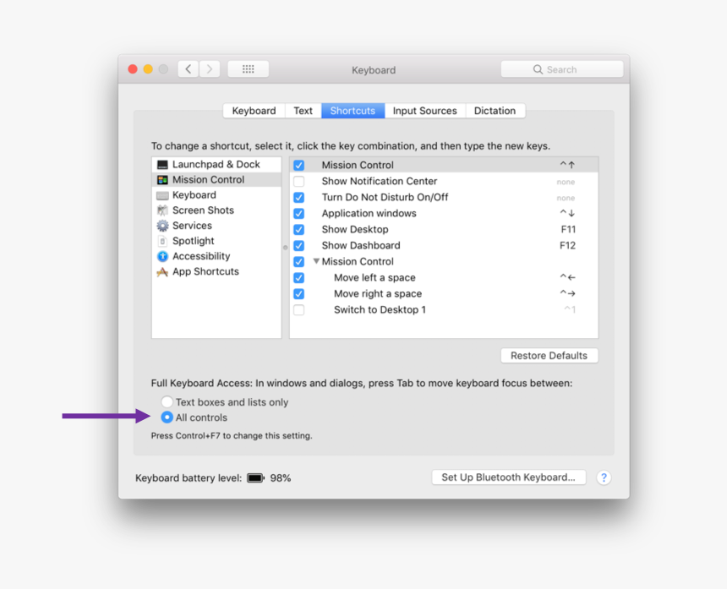Collapse the Mission Control group triangle
The height and width of the screenshot is (589, 727).
[316, 261]
